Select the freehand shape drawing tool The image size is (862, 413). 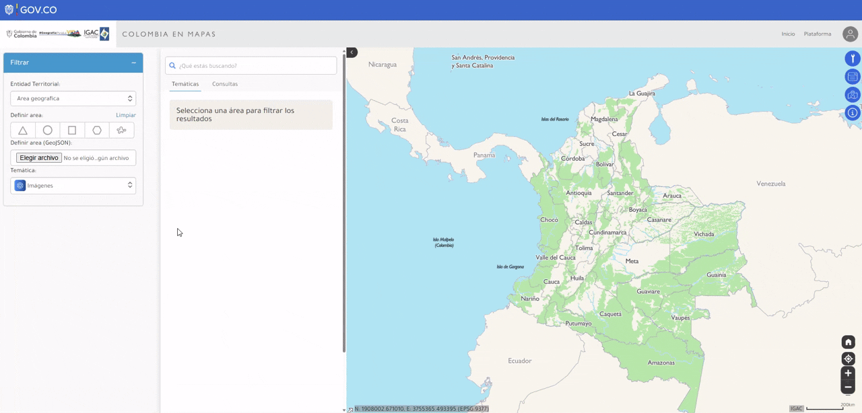click(121, 130)
